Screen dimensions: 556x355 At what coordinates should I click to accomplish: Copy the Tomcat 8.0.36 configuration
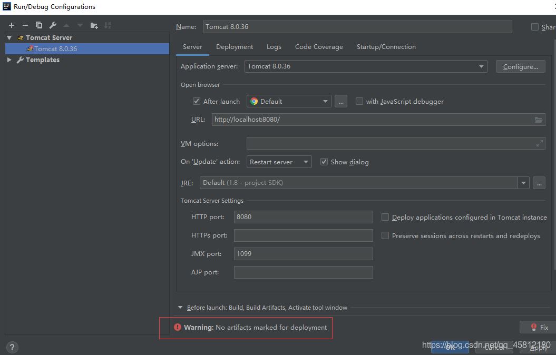pos(38,25)
